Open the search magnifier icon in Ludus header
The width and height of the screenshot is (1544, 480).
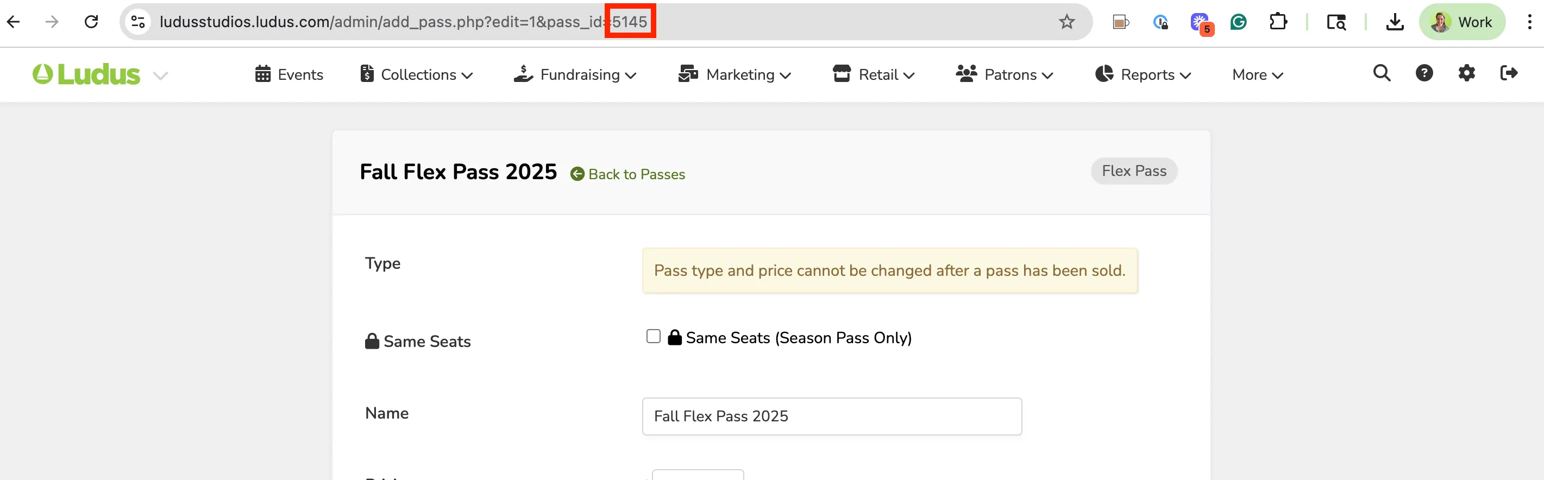(1382, 74)
